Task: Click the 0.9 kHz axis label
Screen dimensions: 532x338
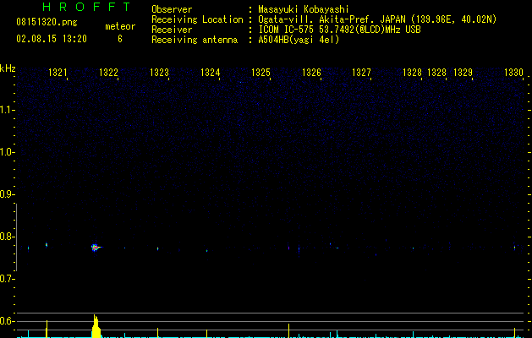Action: pyautogui.click(x=7, y=194)
